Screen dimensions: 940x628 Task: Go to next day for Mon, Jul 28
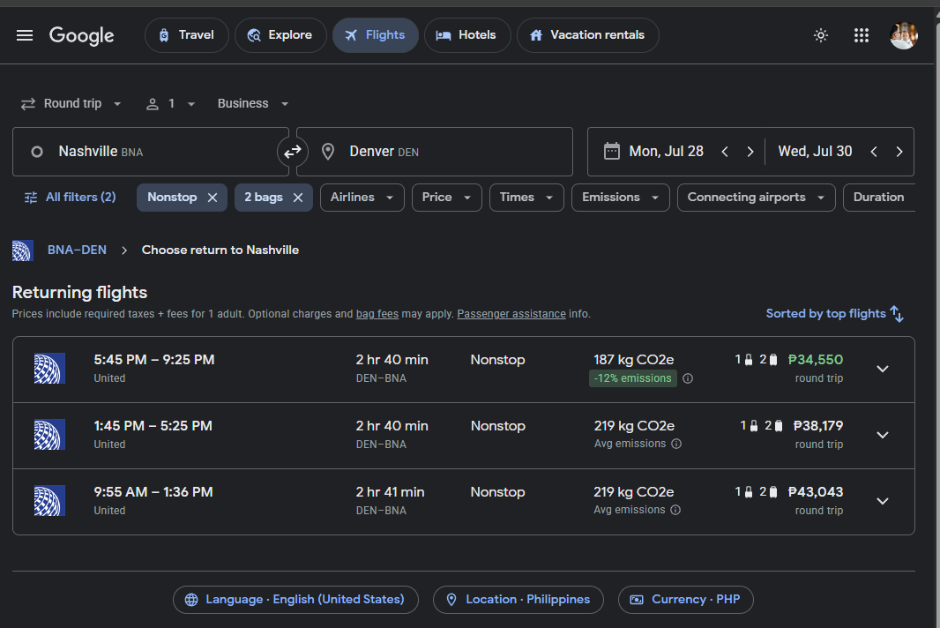pos(750,152)
